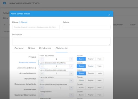Mark Luces direccionales delanteras as Malo
138x99 pixels.
(x=99, y=66)
